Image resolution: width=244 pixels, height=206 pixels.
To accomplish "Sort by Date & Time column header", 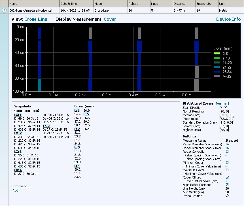I will [x=77, y=4].
